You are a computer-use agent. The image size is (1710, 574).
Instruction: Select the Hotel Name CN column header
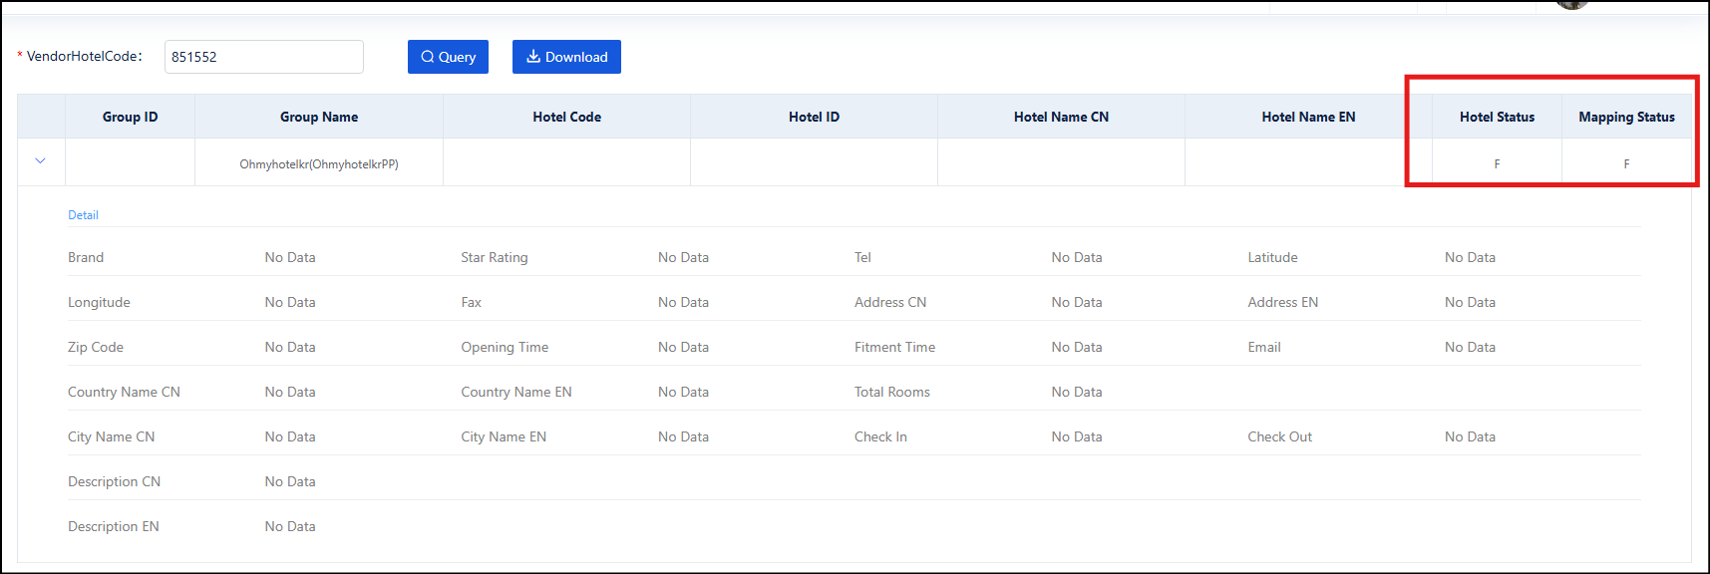[x=1061, y=117]
